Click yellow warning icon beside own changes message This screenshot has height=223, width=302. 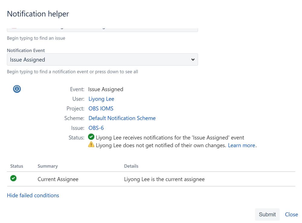(91, 144)
